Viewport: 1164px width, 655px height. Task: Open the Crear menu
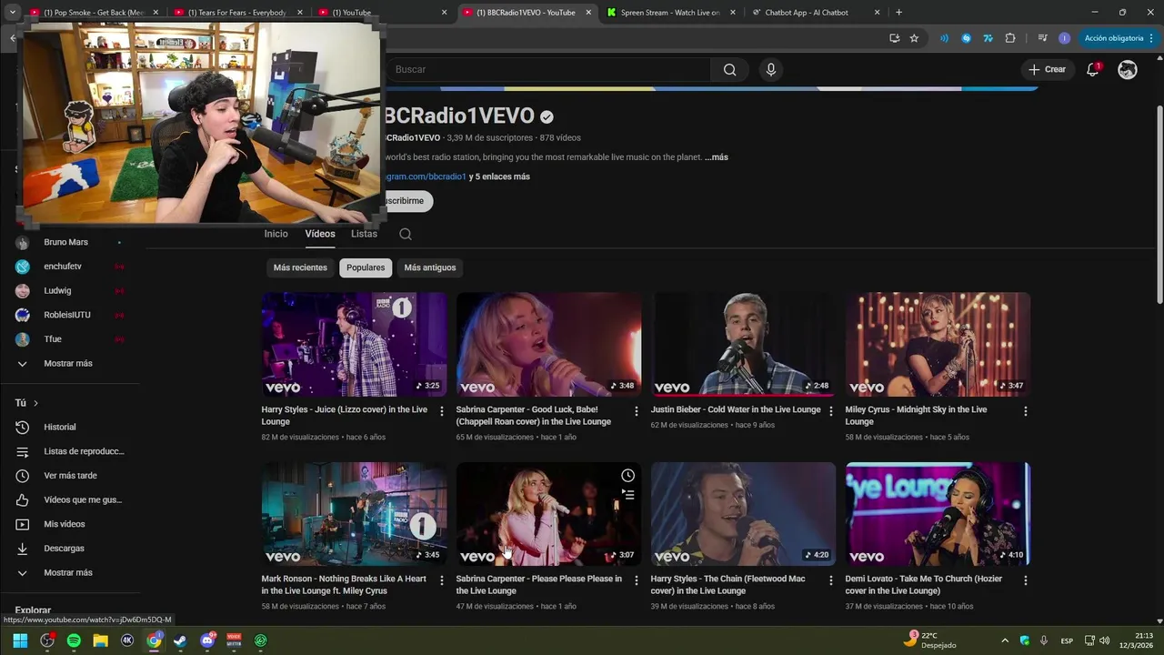point(1047,69)
